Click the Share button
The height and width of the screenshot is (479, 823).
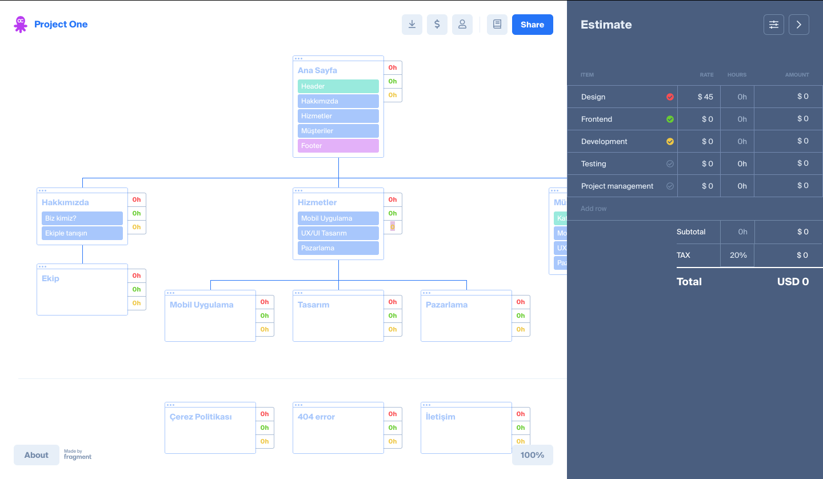pyautogui.click(x=532, y=25)
